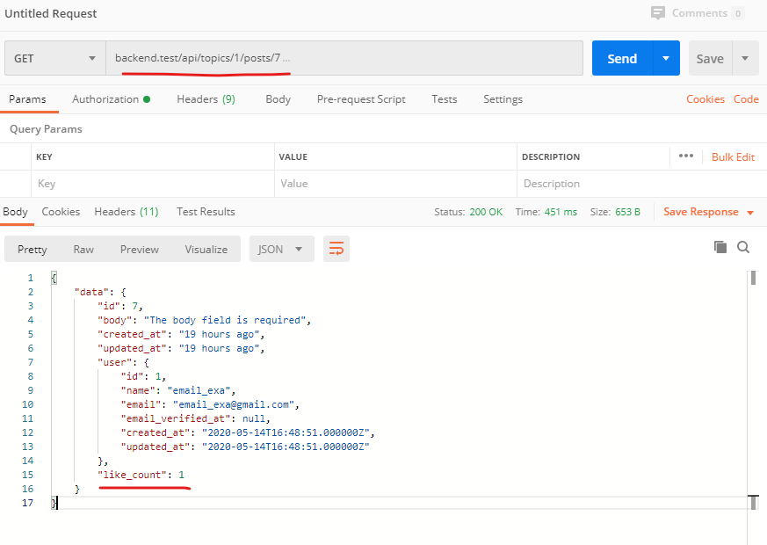Screen dimensions: 767x545
Task: Open the Headers (9) request tab
Action: coord(206,99)
